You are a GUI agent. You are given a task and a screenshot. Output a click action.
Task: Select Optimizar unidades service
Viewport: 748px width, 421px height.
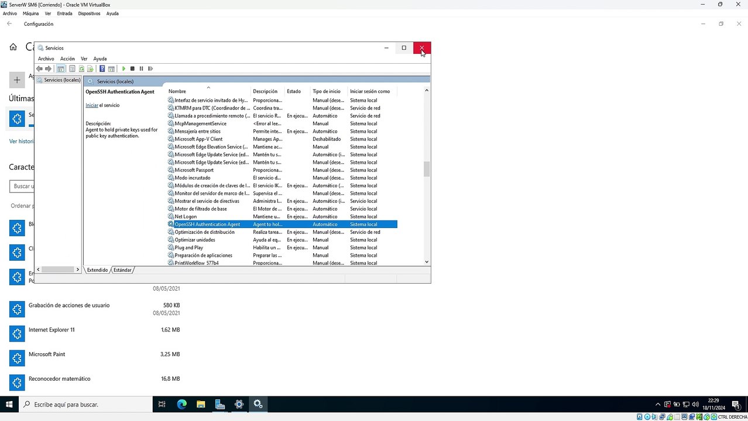click(282, 240)
